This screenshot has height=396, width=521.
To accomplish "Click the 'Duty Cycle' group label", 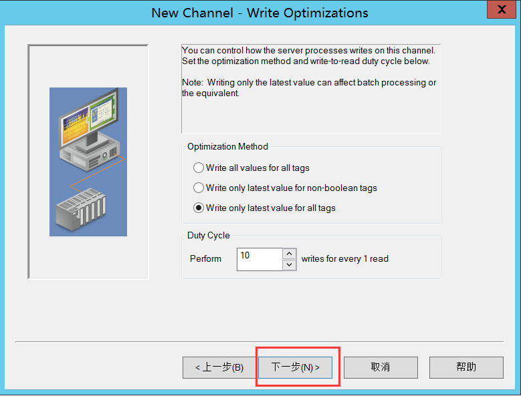I will tap(208, 236).
